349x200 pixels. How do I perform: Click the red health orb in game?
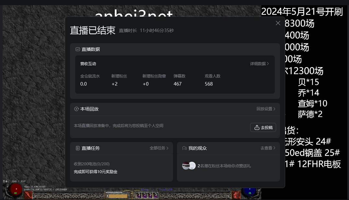point(15,190)
